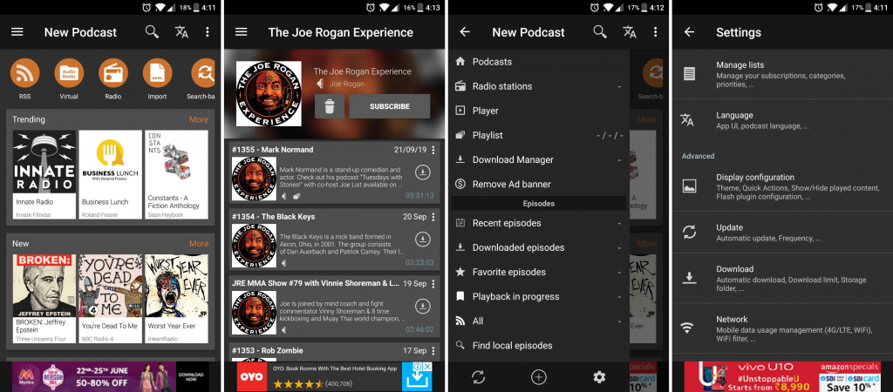893x392 pixels.
Task: Open Display configuration settings
Action: (782, 186)
